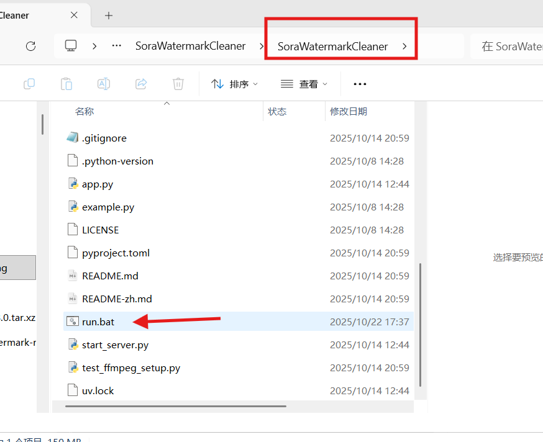Select the pyproject.toml file
This screenshot has height=442, width=543.
pyautogui.click(x=238, y=253)
